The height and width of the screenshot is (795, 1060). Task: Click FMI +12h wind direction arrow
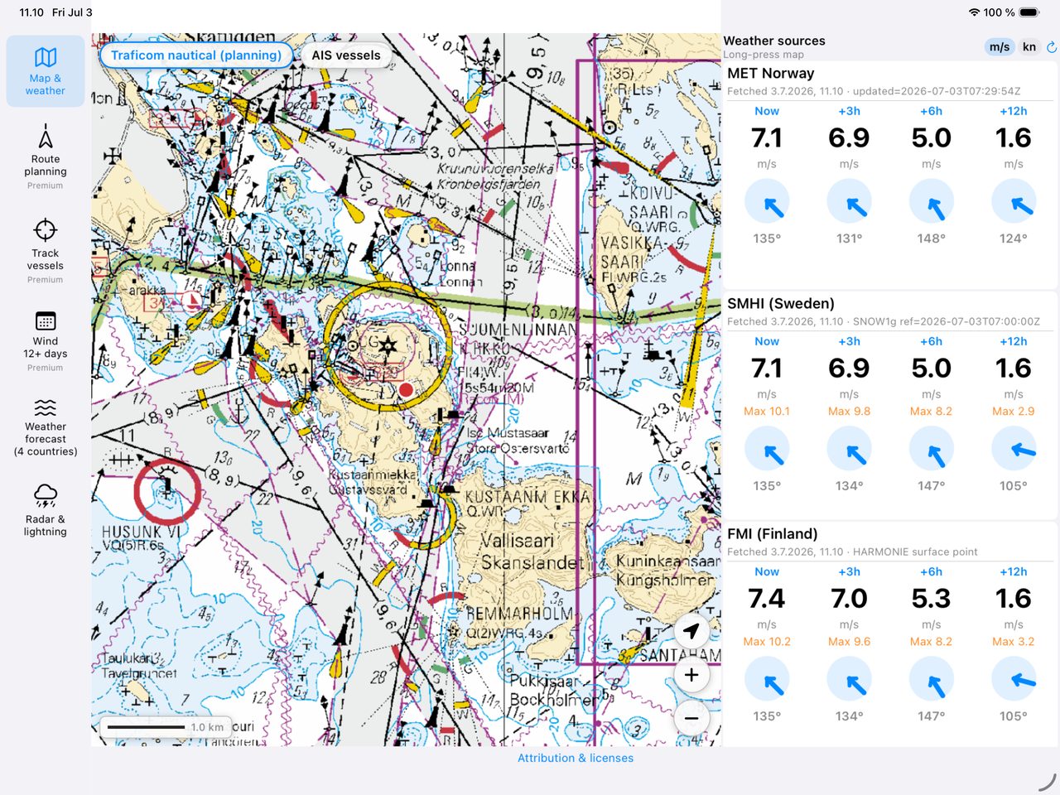tap(1014, 680)
